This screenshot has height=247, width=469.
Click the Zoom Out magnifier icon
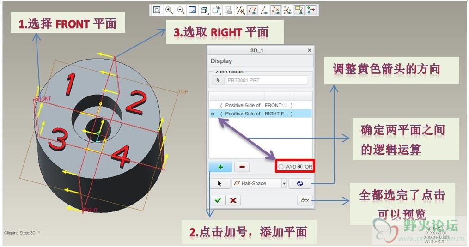click(x=181, y=11)
